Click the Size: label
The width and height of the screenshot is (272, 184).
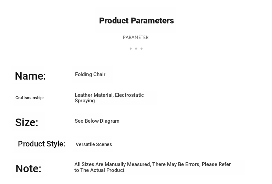tap(27, 122)
